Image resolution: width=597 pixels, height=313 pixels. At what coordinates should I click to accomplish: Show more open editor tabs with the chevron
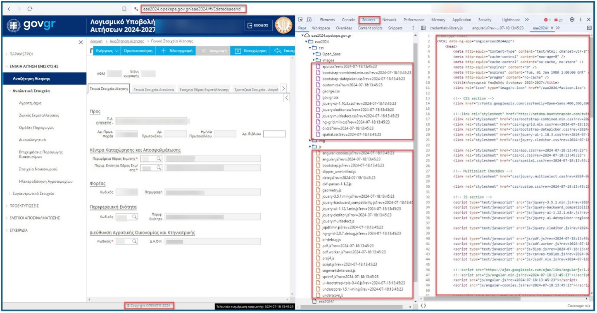click(558, 28)
